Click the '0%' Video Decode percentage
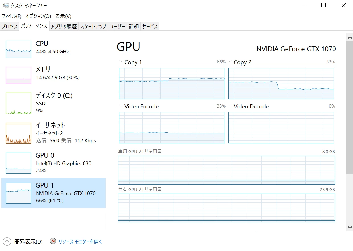The height and width of the screenshot is (251, 353). 332,106
